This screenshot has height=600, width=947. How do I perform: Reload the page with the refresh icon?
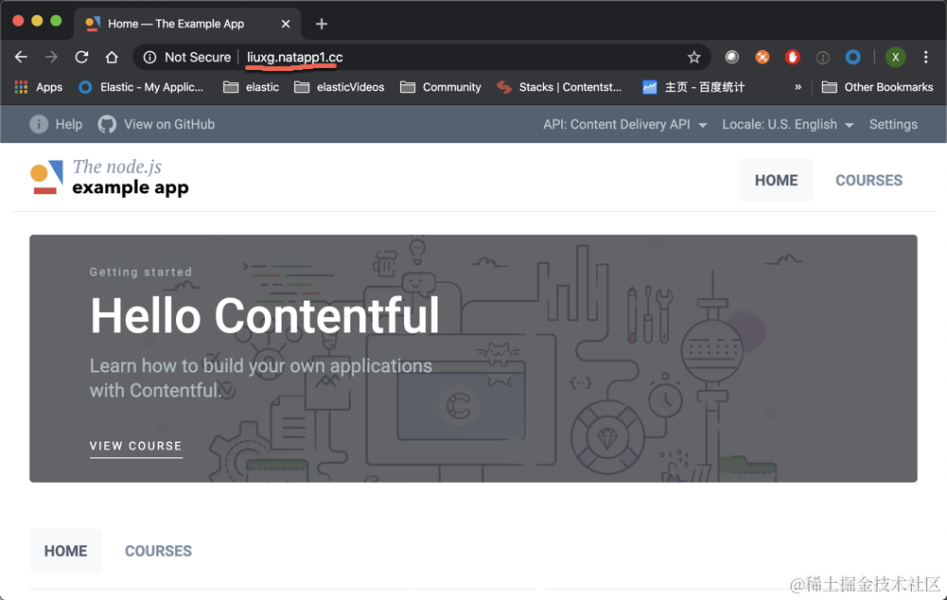[x=81, y=57]
